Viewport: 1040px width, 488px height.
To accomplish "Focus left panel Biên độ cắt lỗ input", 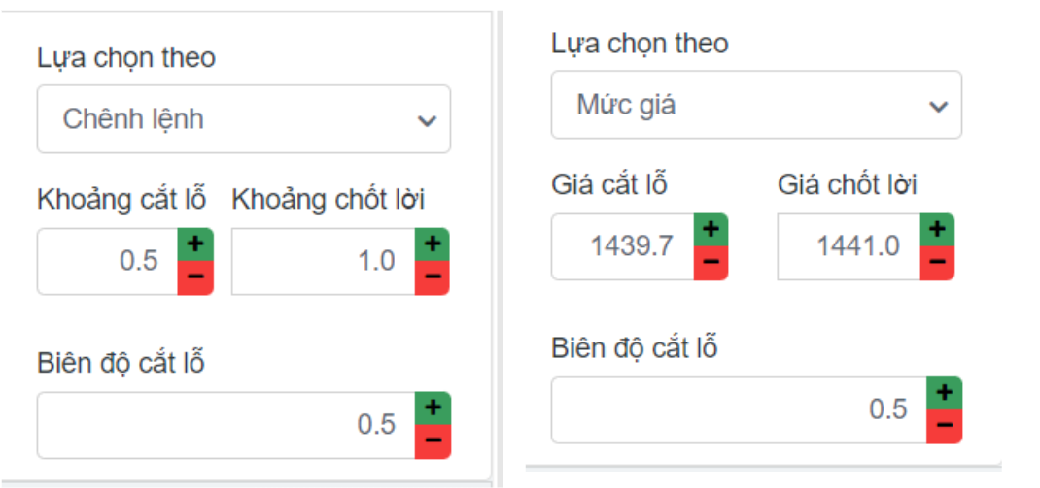I will pyautogui.click(x=225, y=425).
